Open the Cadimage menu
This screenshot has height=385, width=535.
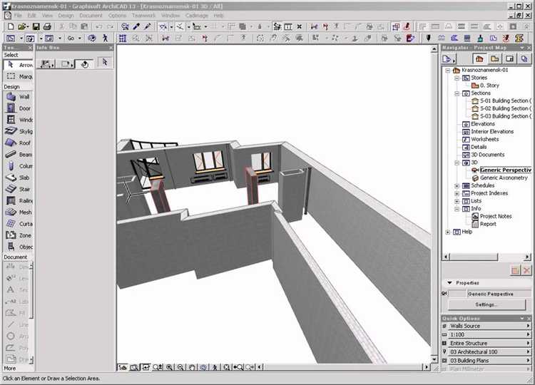pos(197,16)
